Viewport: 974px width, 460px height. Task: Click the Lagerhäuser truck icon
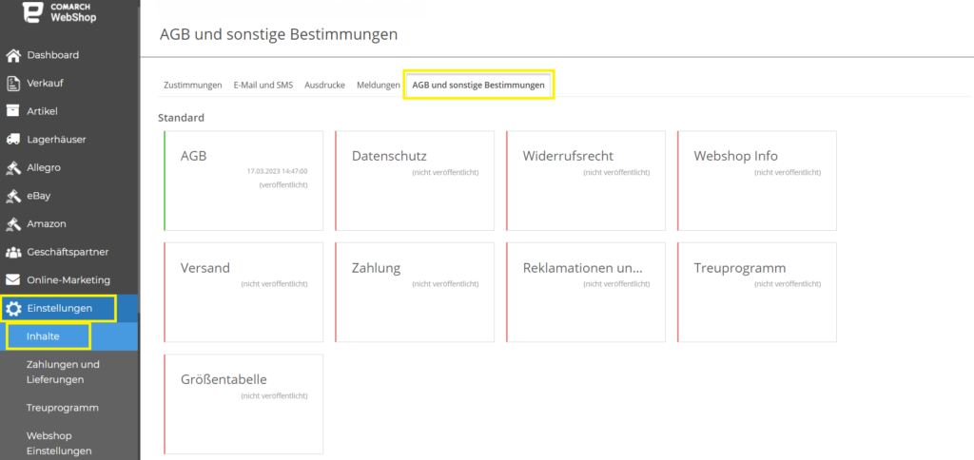pyautogui.click(x=13, y=140)
